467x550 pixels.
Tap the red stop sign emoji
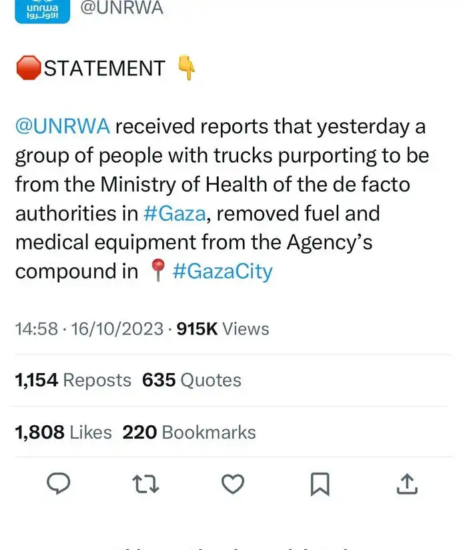coord(28,68)
